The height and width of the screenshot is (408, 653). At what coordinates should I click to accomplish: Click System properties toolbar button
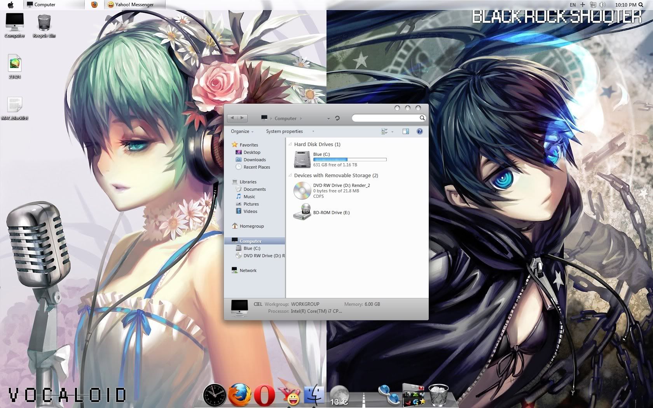coord(285,131)
